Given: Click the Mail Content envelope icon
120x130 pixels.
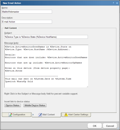Looking at the screenshot, I should 40,115.
